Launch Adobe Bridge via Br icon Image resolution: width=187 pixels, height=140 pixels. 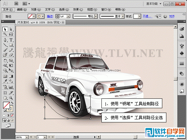[17, 4]
